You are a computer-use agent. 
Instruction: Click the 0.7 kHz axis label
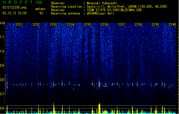coord(3,94)
